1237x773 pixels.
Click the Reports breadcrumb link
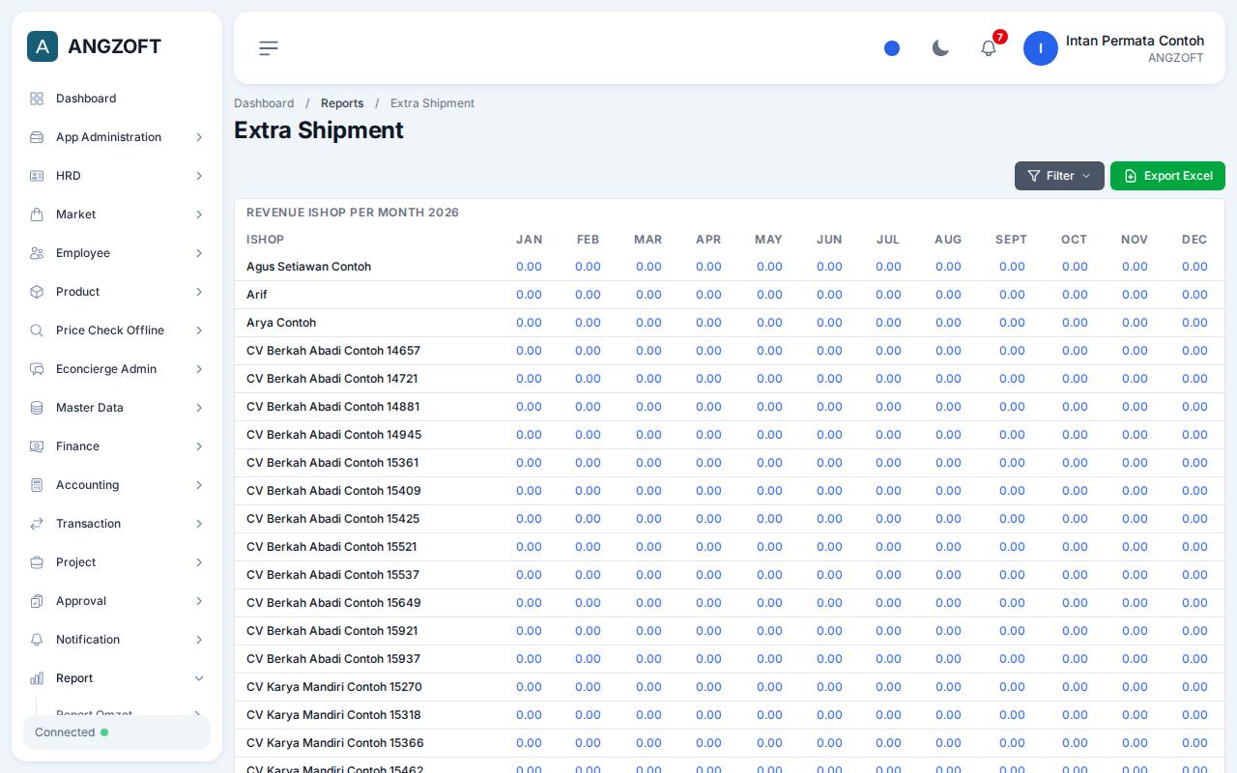pyautogui.click(x=342, y=103)
